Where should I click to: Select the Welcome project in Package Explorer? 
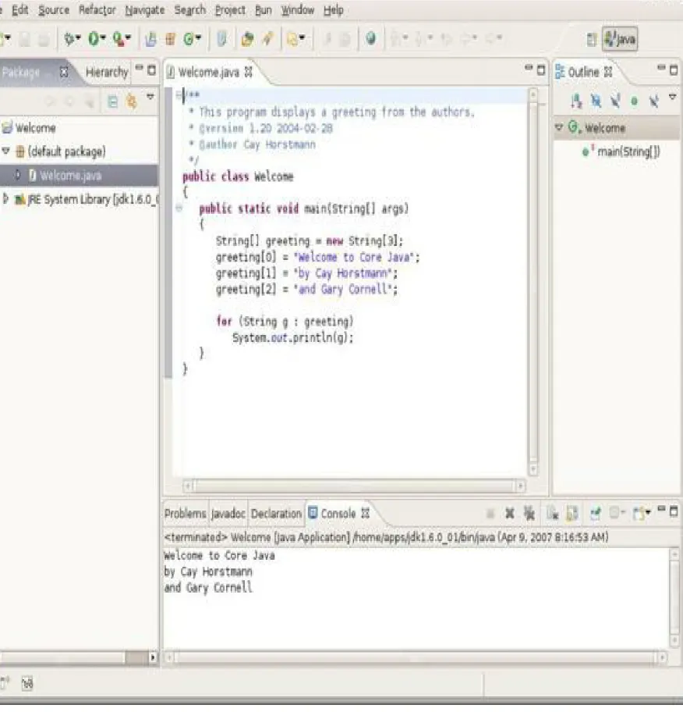pyautogui.click(x=30, y=127)
